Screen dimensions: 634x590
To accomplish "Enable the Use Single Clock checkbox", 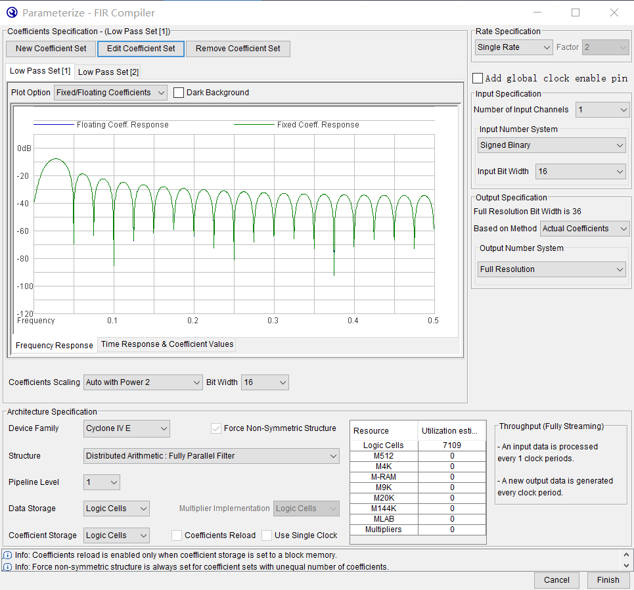I will tap(267, 535).
